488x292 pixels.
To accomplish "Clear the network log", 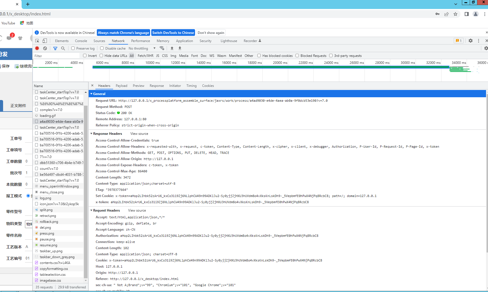I will (x=45, y=48).
